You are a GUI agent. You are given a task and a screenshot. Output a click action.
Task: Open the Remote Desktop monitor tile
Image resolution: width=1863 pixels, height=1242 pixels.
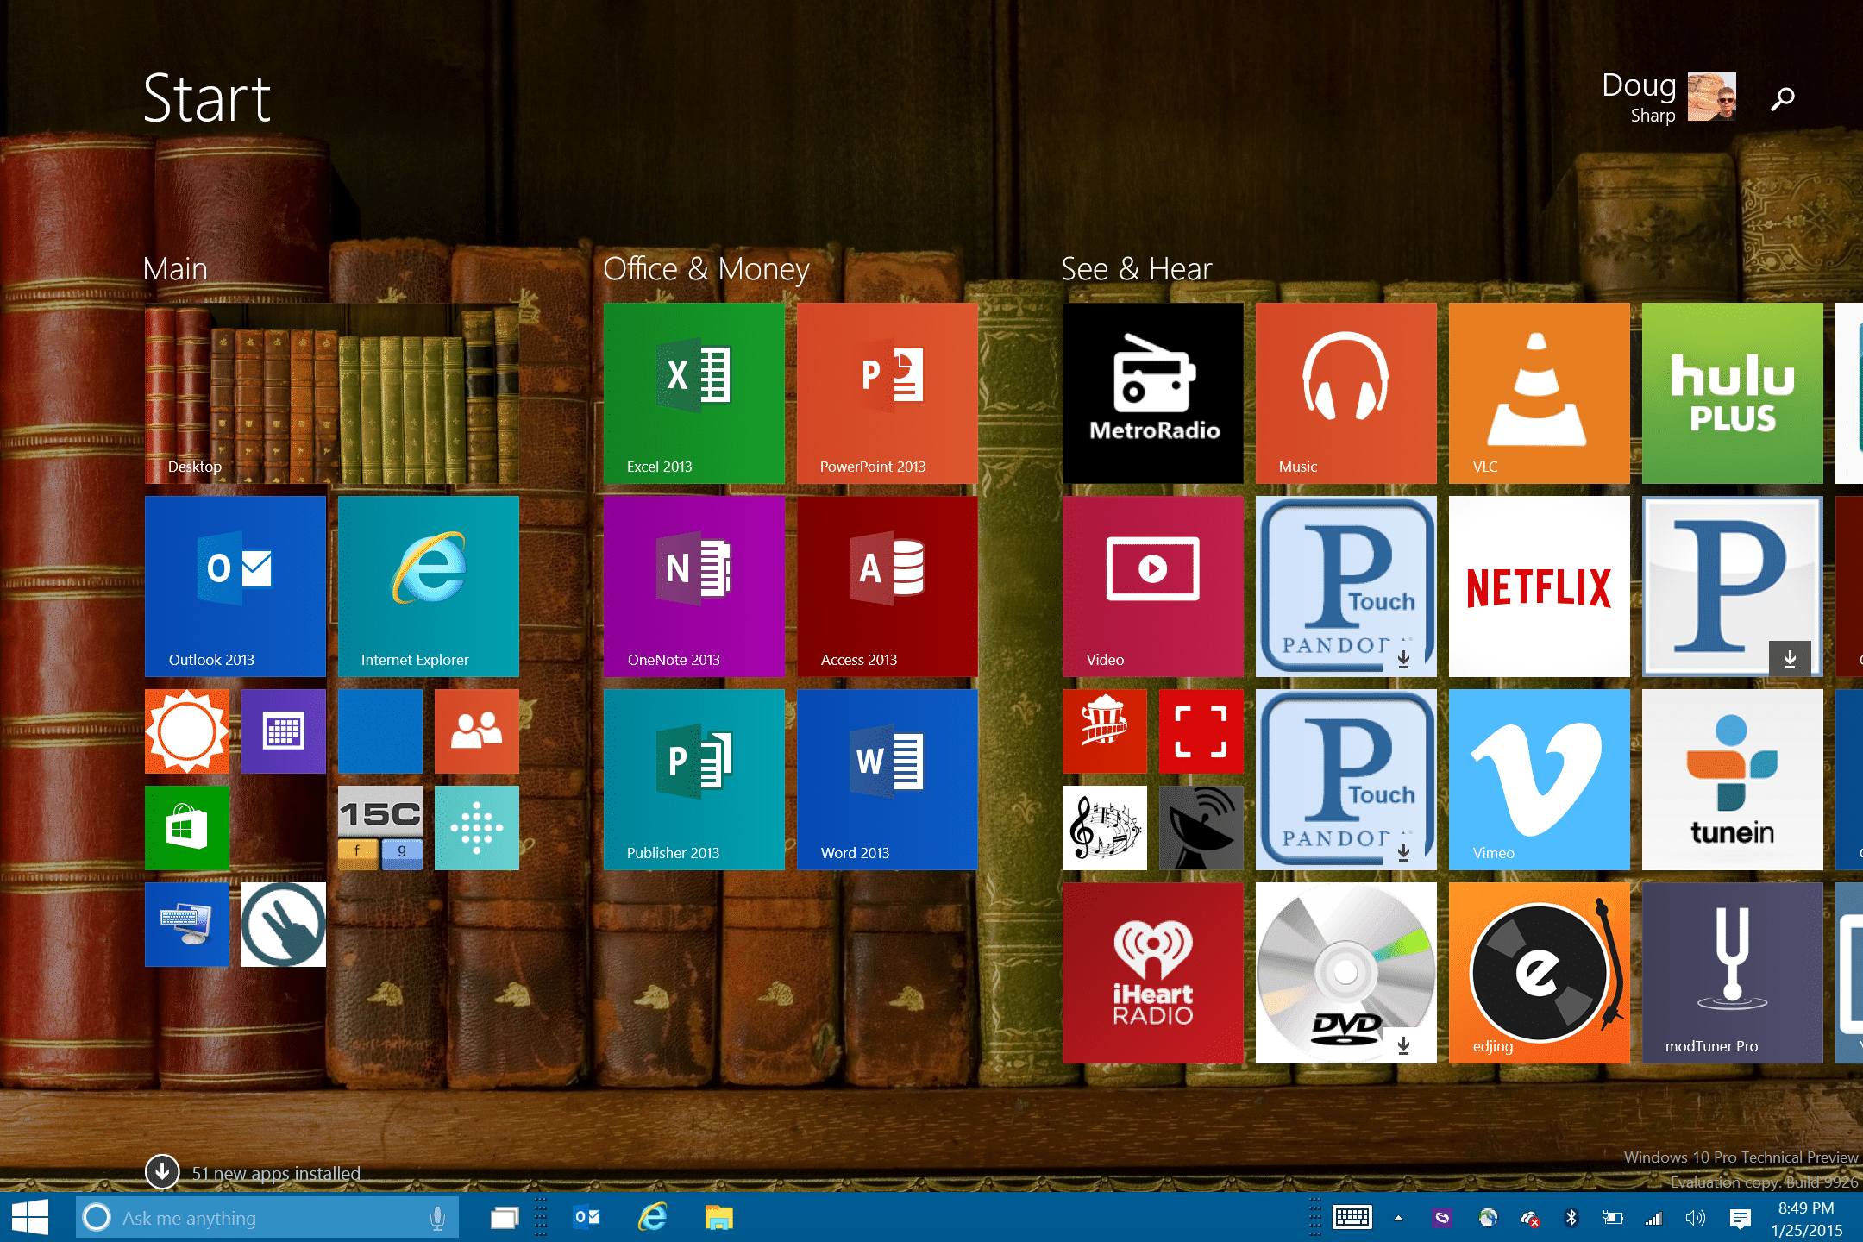coord(187,925)
